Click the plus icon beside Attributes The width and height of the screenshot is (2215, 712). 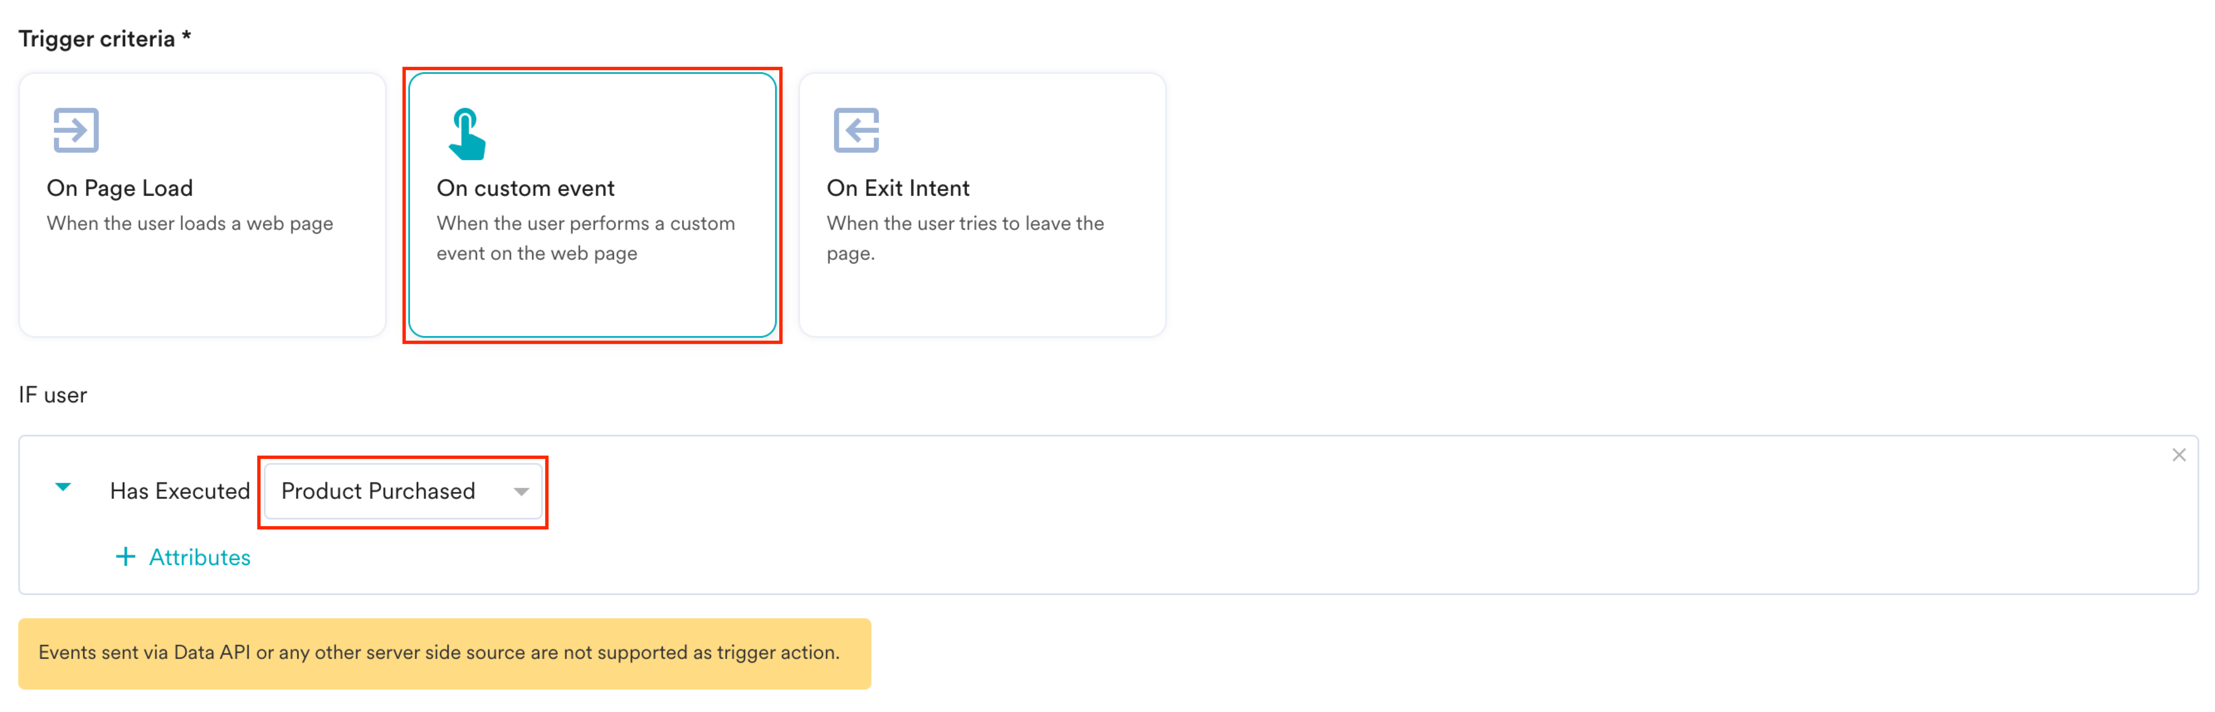[x=126, y=556]
